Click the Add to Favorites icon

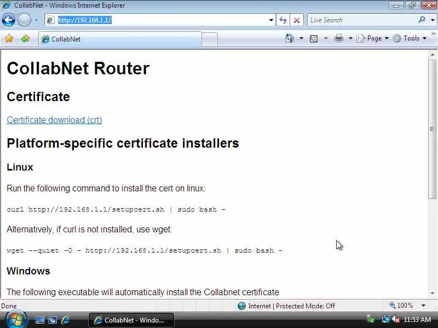(25, 38)
